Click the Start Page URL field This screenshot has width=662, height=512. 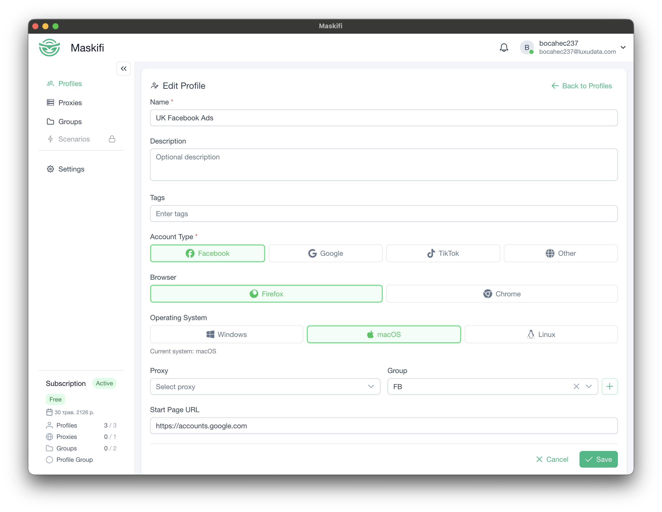click(384, 426)
